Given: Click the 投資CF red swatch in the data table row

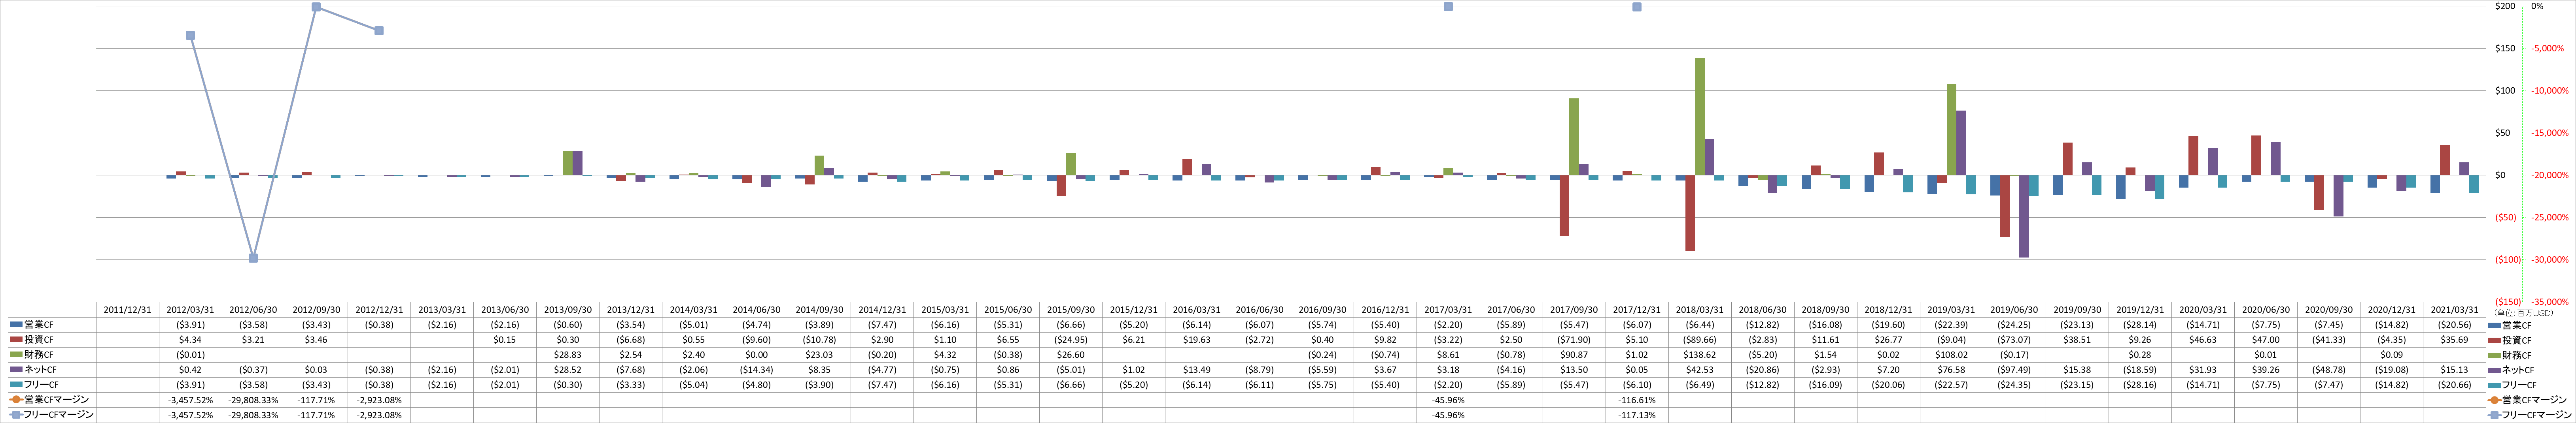Looking at the screenshot, I should coord(15,340).
